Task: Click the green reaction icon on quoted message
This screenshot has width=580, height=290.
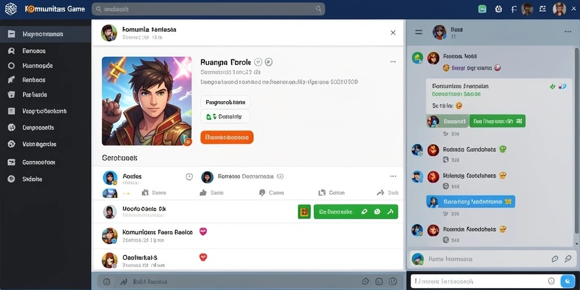Action: click(553, 86)
